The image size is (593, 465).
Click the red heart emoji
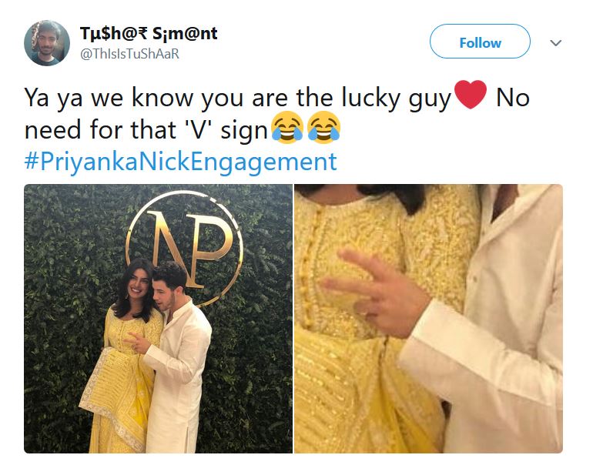[x=470, y=95]
